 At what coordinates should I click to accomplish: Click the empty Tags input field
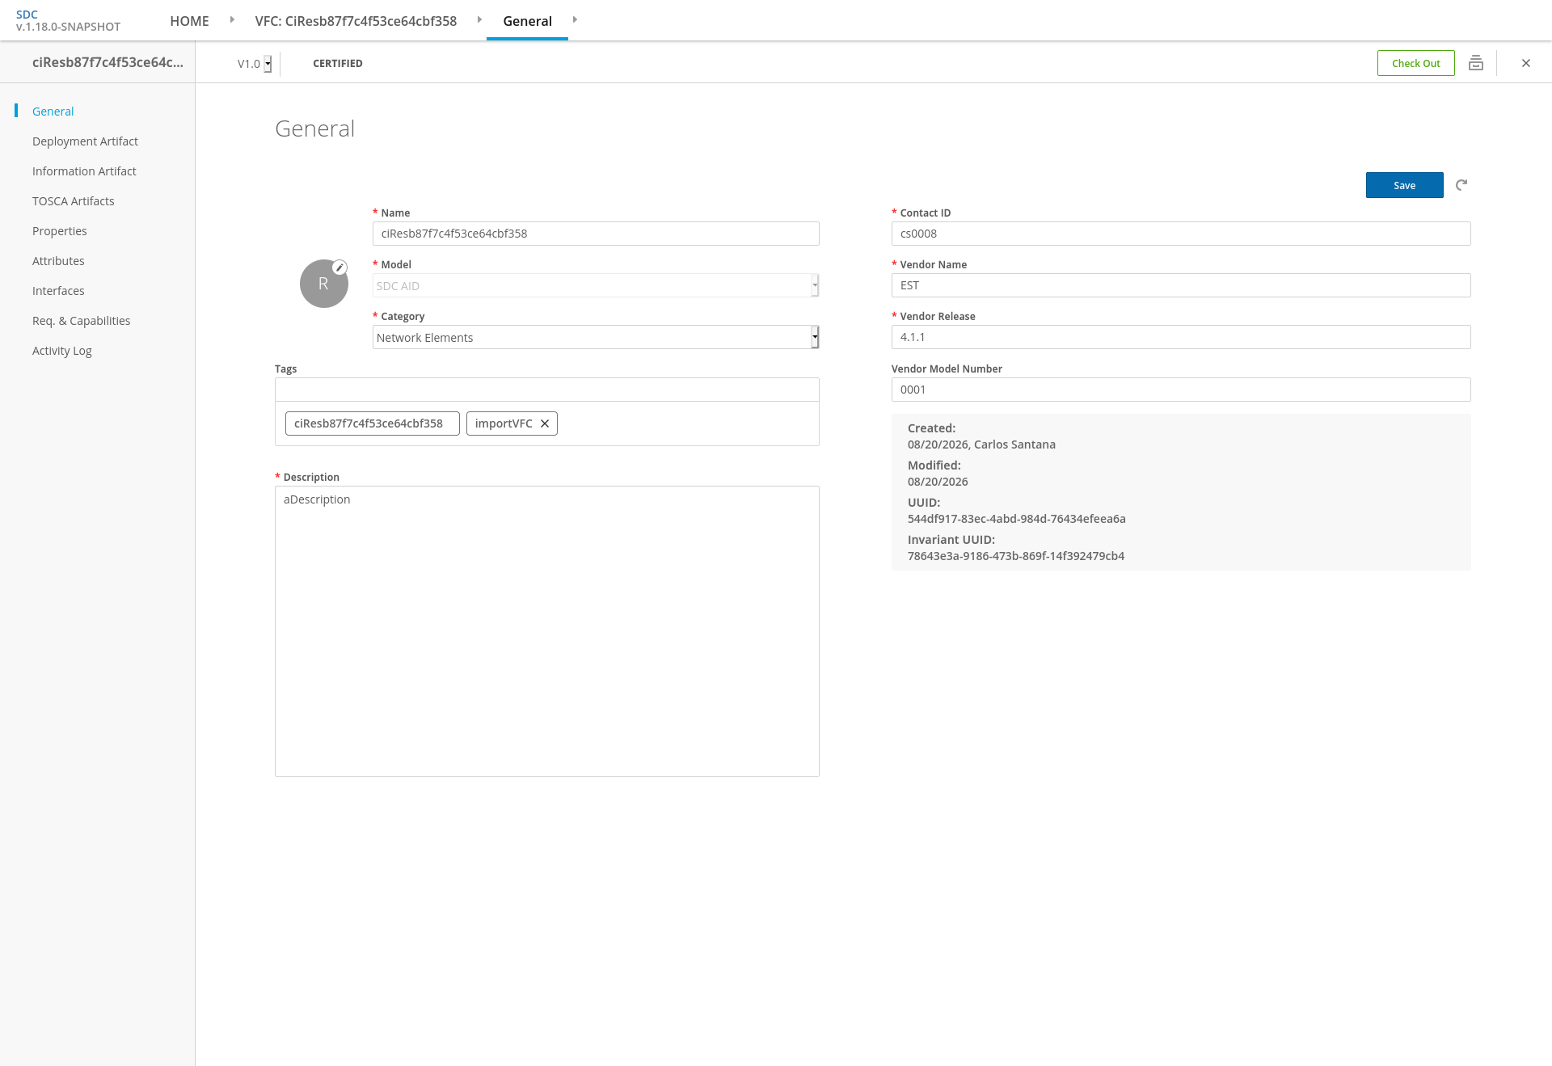tap(547, 390)
